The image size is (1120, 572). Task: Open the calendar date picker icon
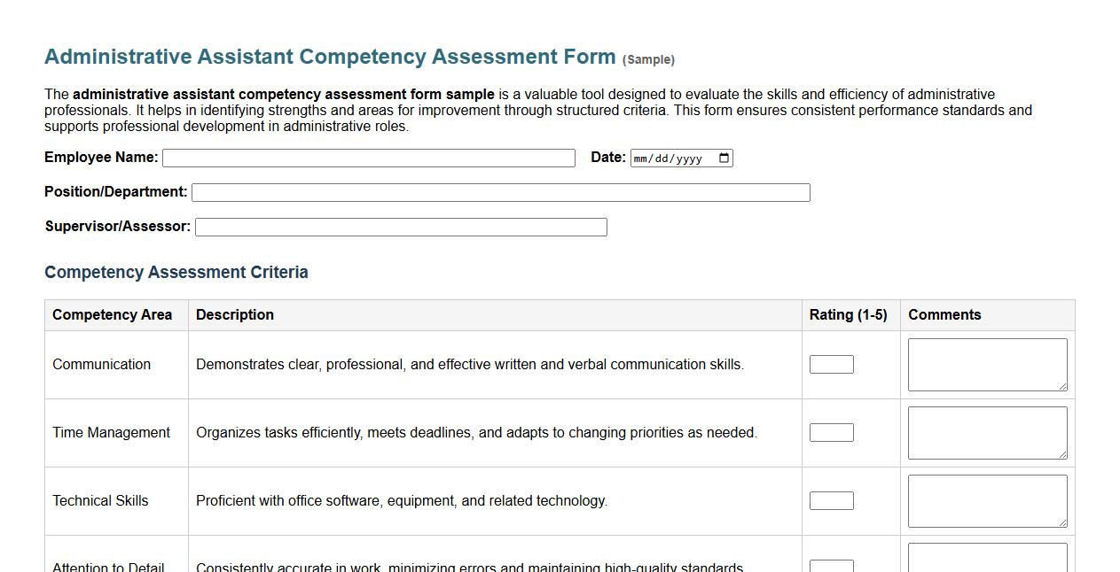coord(724,158)
